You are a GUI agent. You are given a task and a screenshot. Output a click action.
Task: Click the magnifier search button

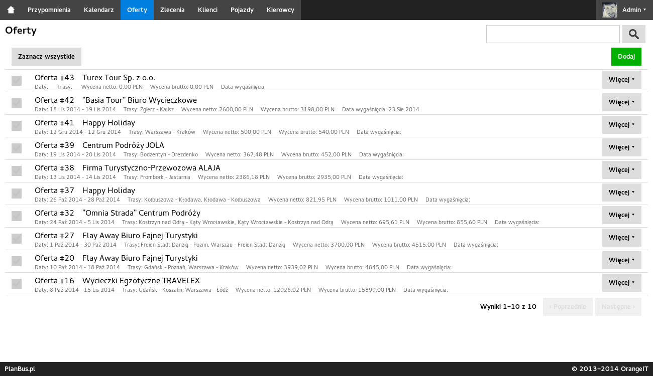(x=634, y=34)
